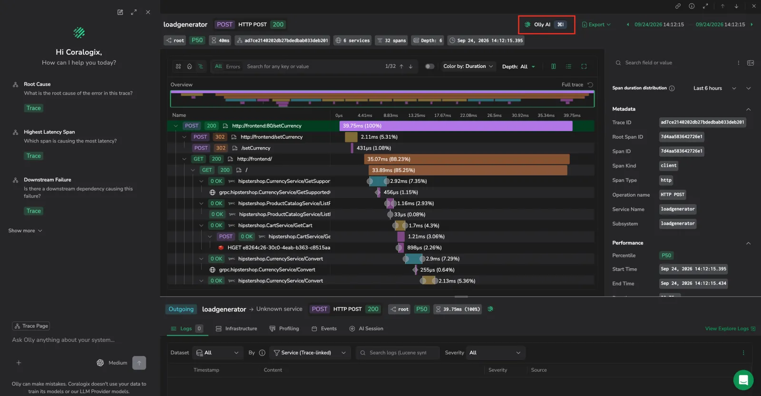Expand the Olly AI side panel to full view
Screen dimensions: 761x396
point(134,12)
